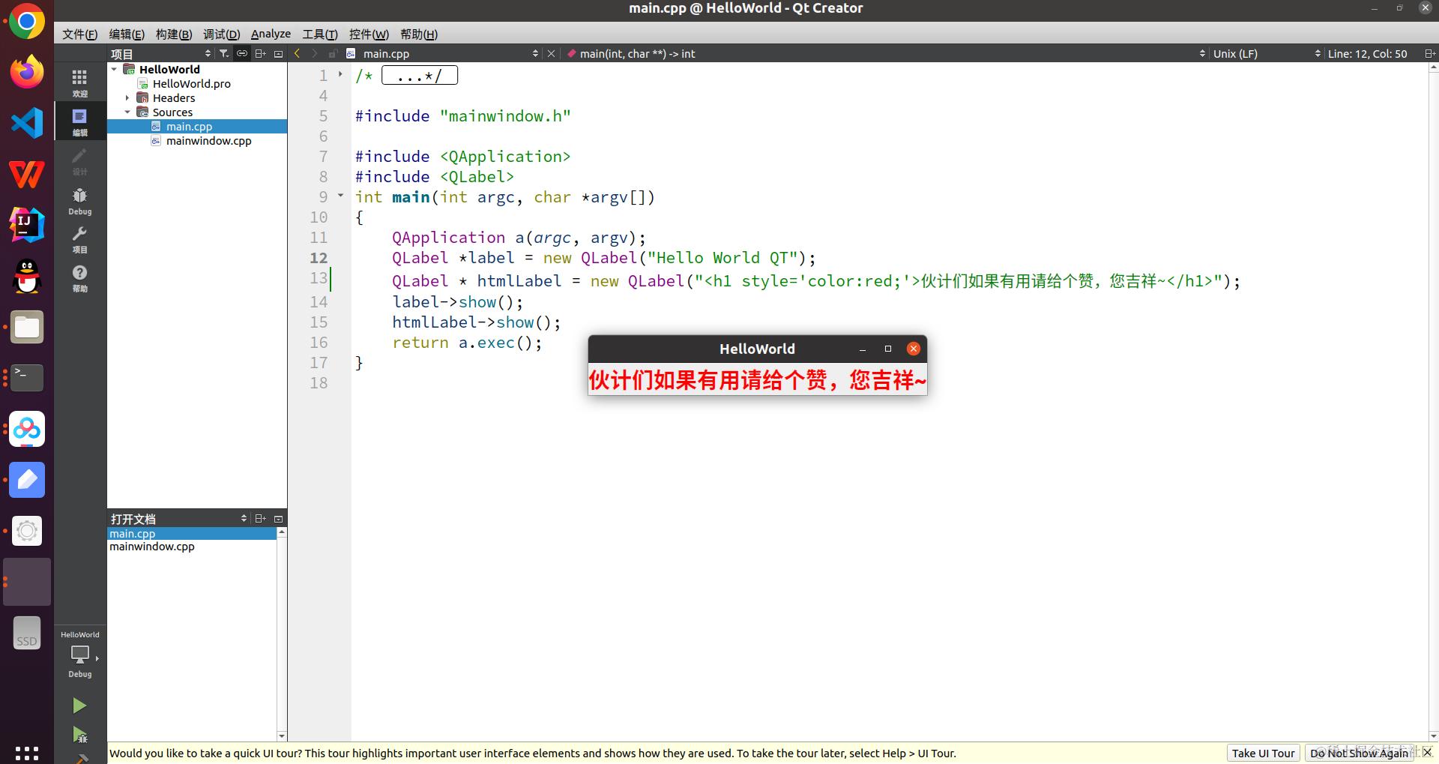Collapse the HelloWorld project node
The image size is (1439, 764).
coord(114,69)
